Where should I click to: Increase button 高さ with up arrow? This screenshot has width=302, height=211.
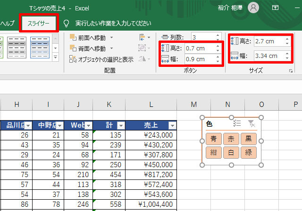click(218, 46)
